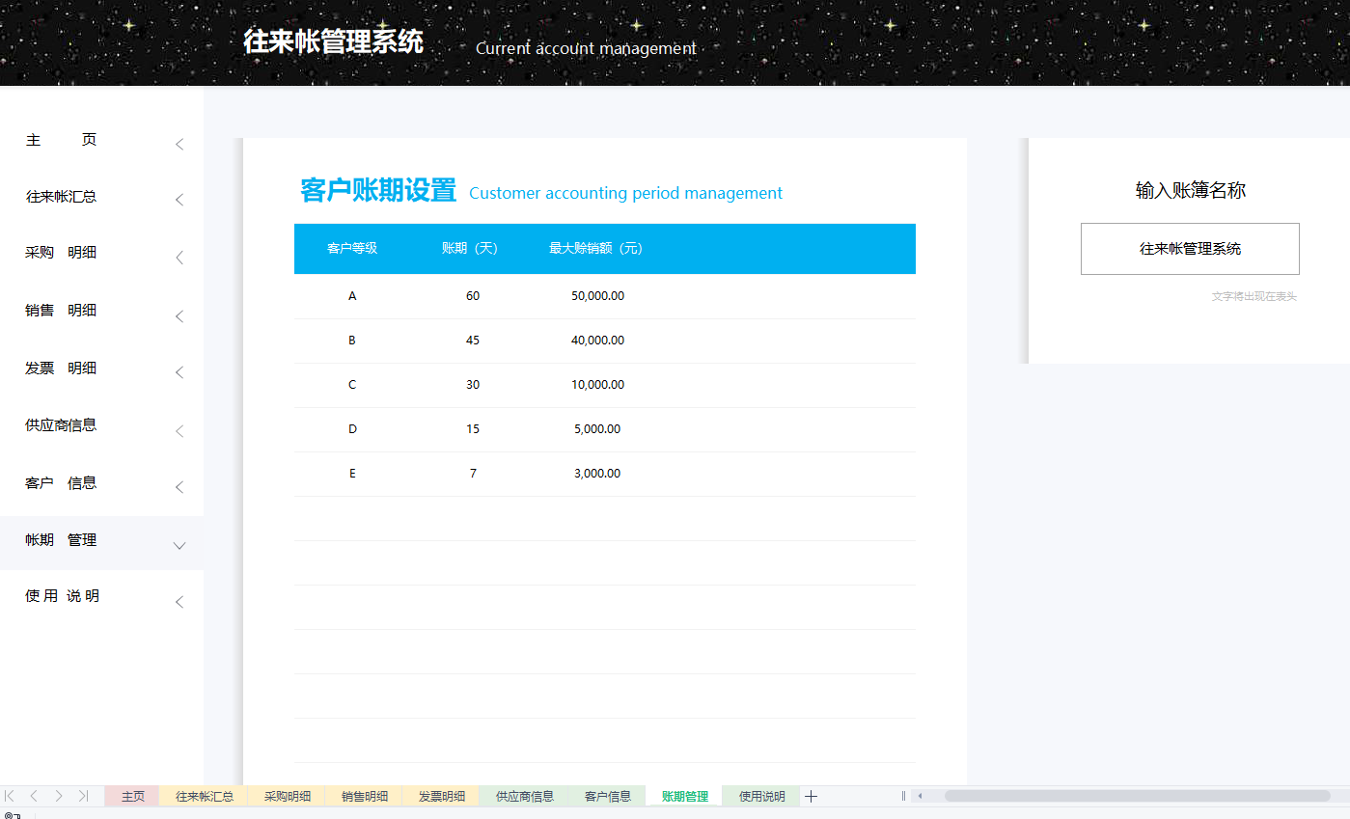Click the 往来帐管理系统 account book name field
Viewport: 1350px width, 819px height.
click(x=1190, y=248)
